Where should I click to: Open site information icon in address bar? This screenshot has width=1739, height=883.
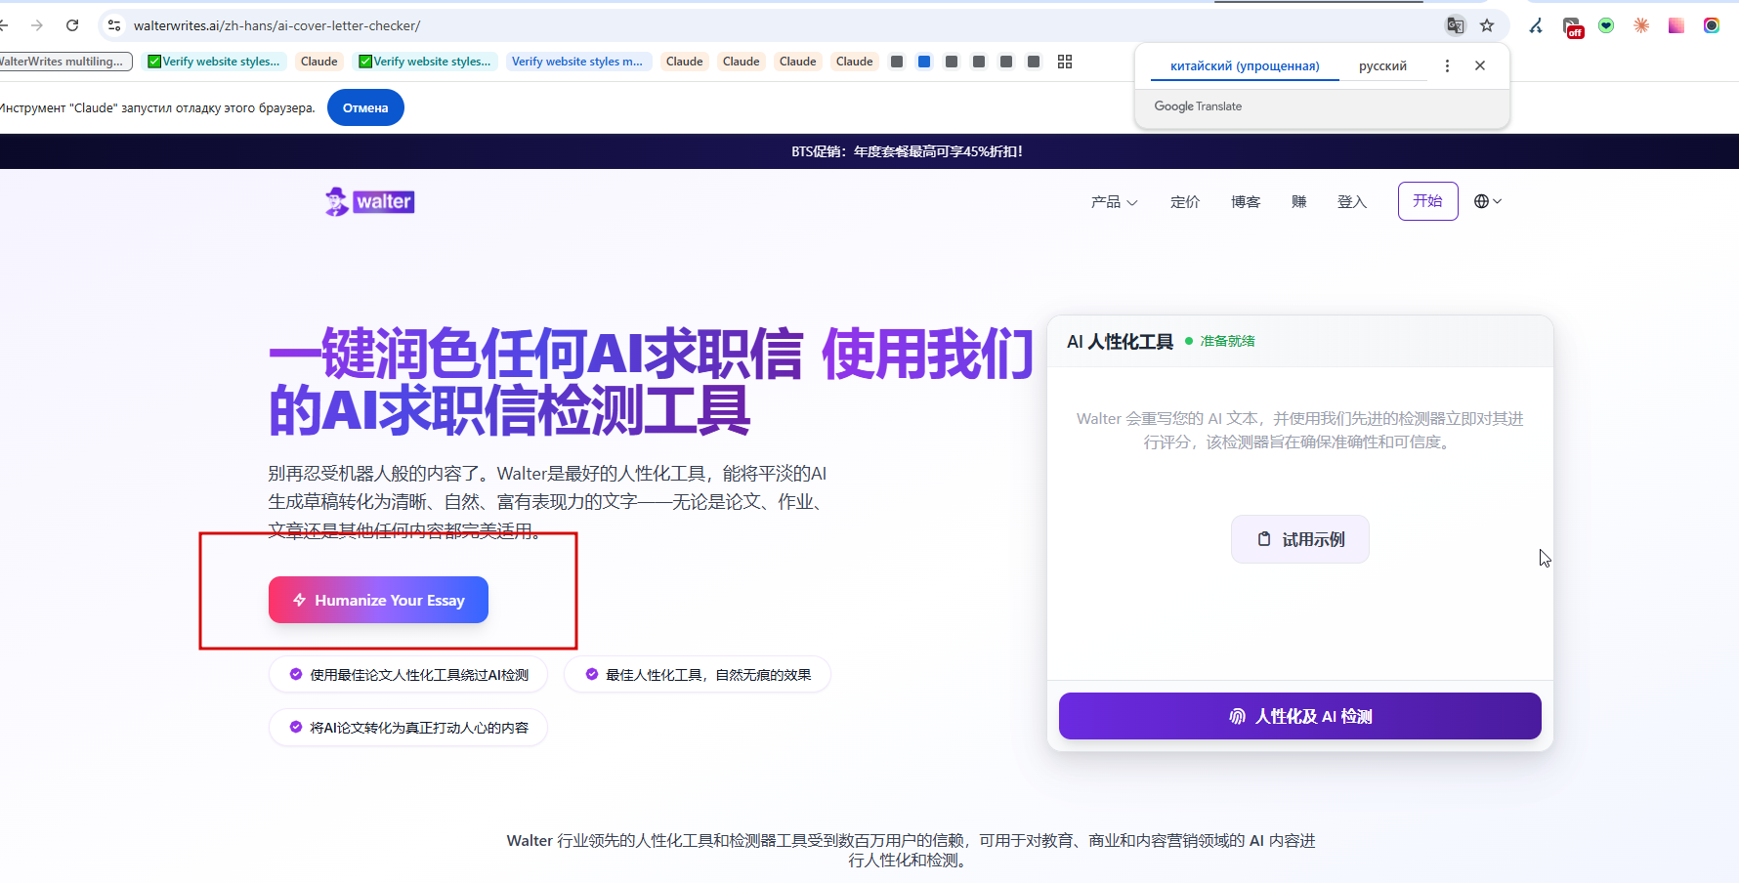(114, 25)
